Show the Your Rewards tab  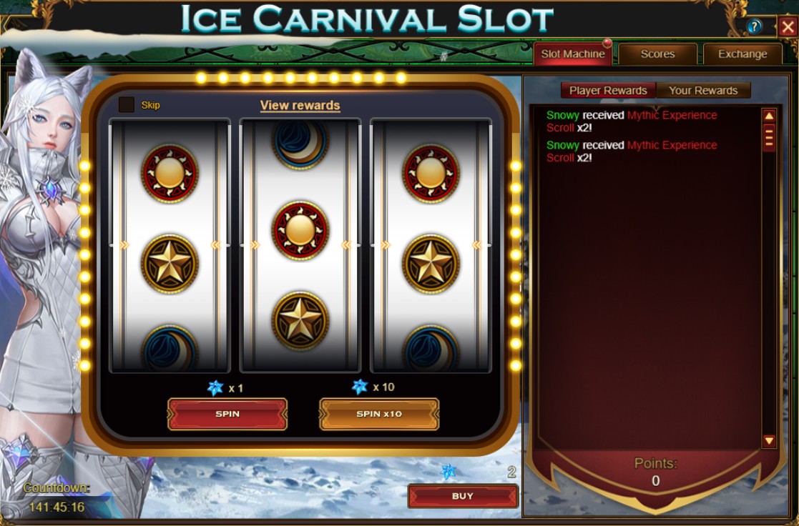pos(703,91)
